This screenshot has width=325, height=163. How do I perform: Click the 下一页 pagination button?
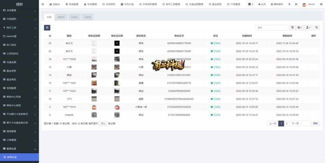pos(295,124)
